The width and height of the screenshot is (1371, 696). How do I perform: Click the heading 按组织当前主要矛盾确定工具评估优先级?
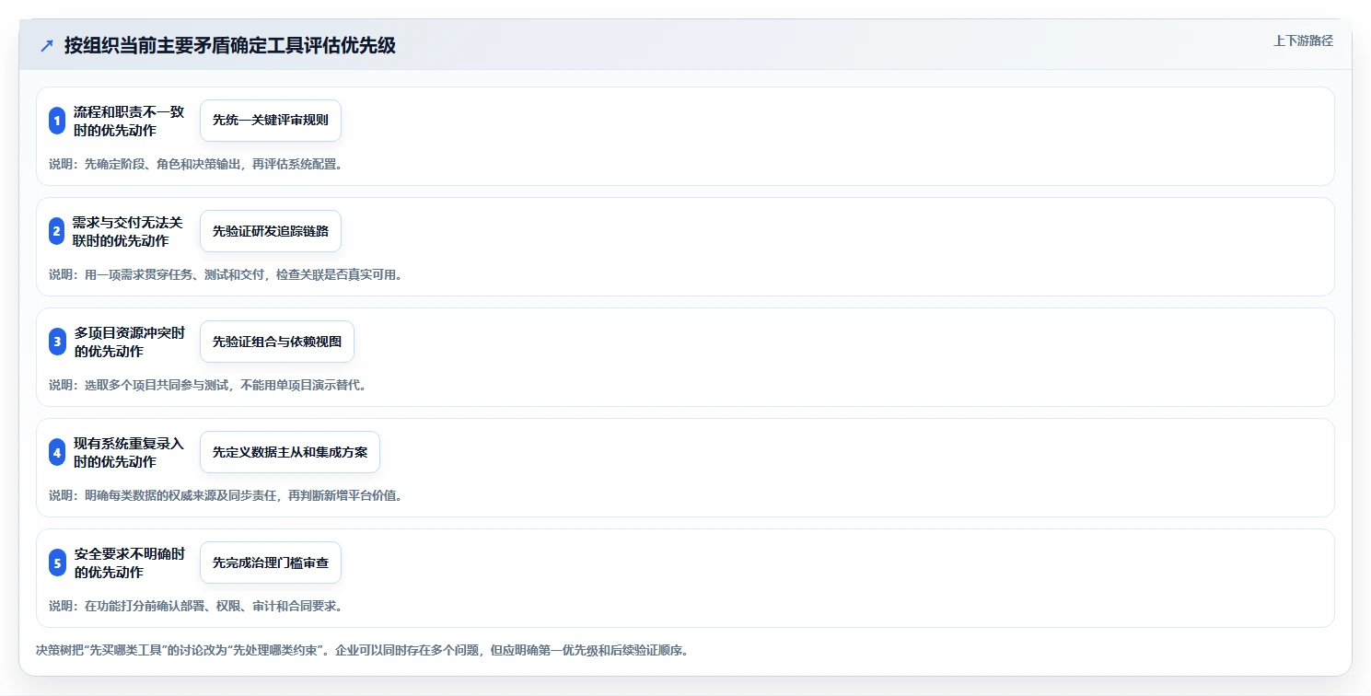(x=230, y=46)
